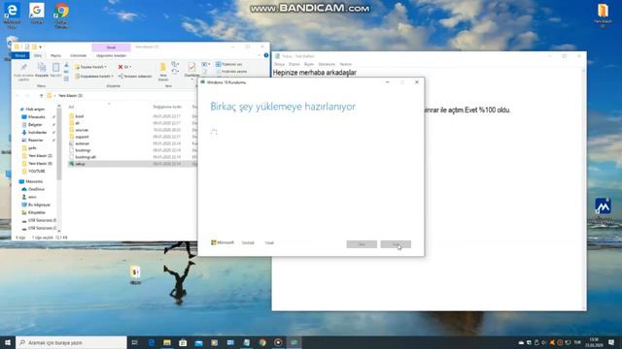Click Yapıştır icon in Explorer ribbon
The height and width of the screenshot is (349, 622).
point(56,68)
